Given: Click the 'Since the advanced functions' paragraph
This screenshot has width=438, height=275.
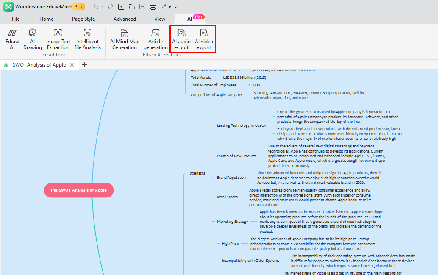Looking at the screenshot, I should [x=319, y=178].
